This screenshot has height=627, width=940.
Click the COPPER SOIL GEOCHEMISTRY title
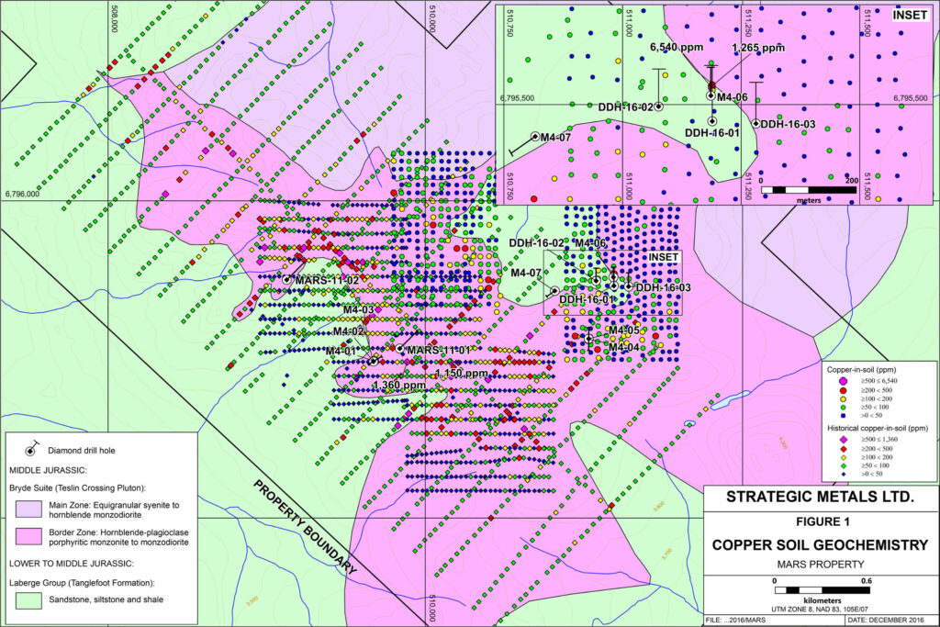(x=820, y=545)
